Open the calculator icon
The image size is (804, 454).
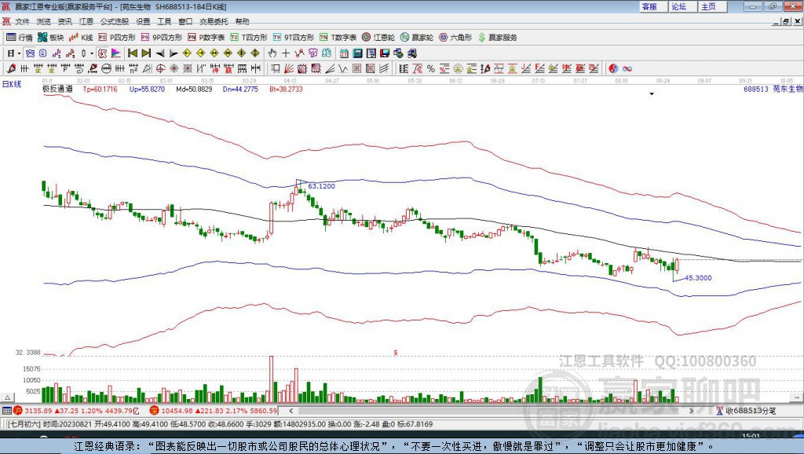coord(357,53)
